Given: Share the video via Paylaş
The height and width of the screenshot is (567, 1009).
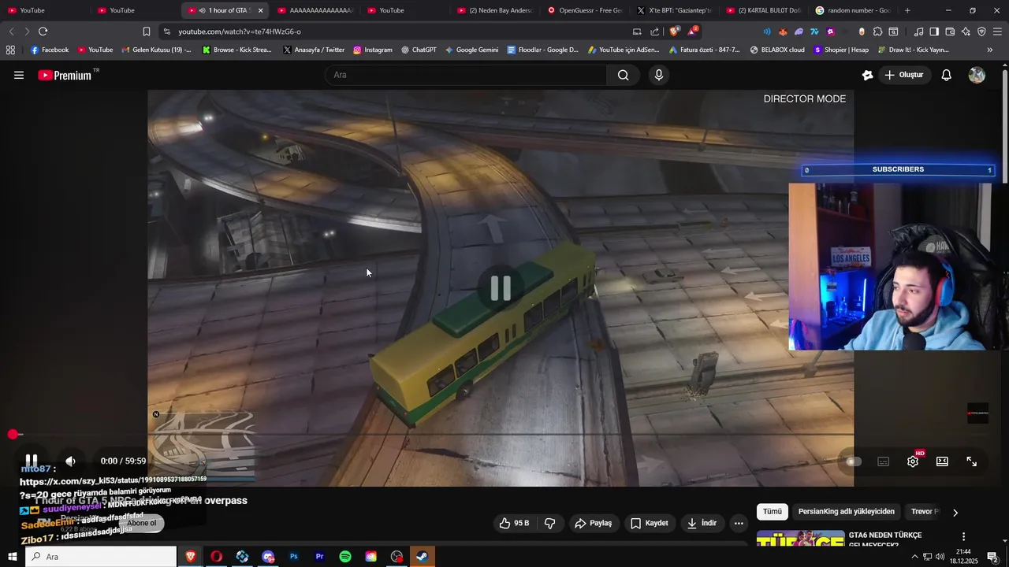Looking at the screenshot, I should pos(593,523).
